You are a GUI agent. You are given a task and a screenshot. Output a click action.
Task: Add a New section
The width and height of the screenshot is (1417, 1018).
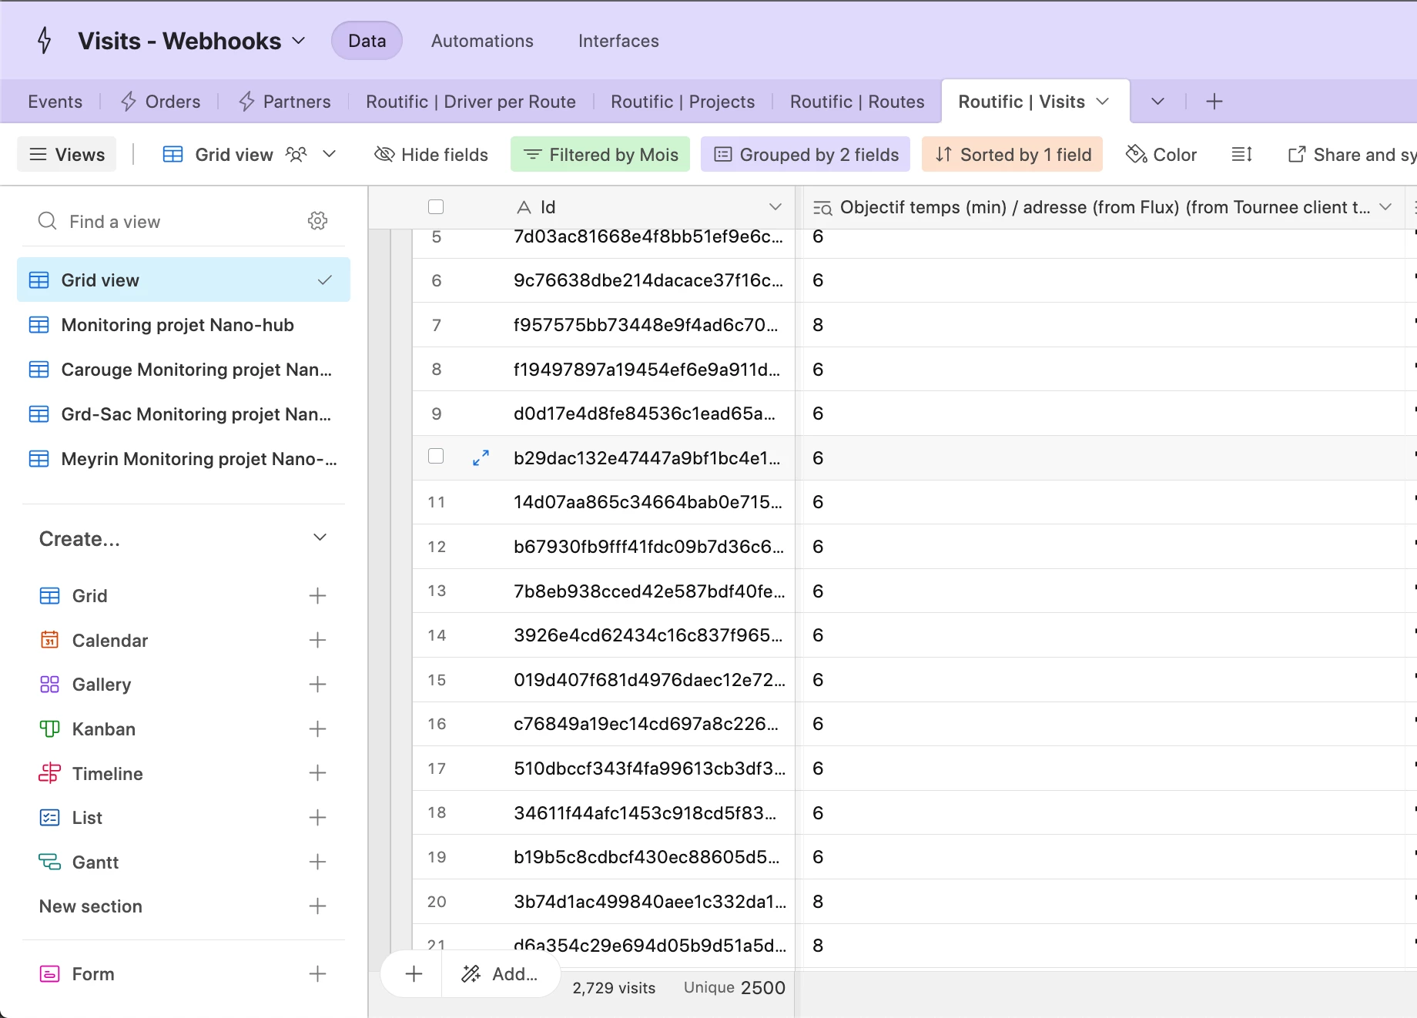(x=318, y=906)
